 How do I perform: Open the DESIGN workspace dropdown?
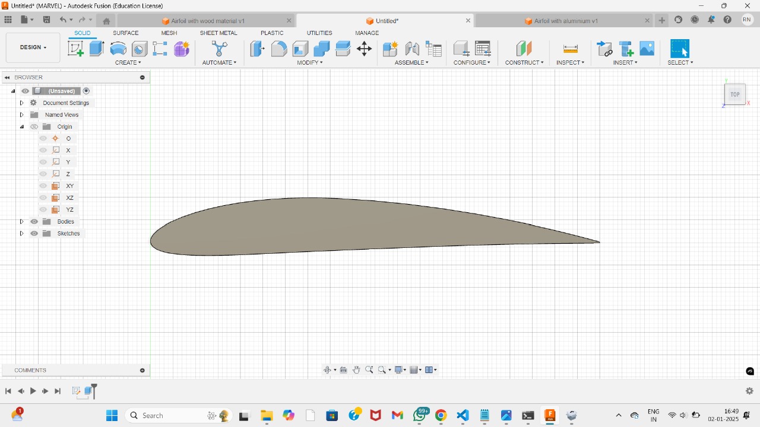33,47
